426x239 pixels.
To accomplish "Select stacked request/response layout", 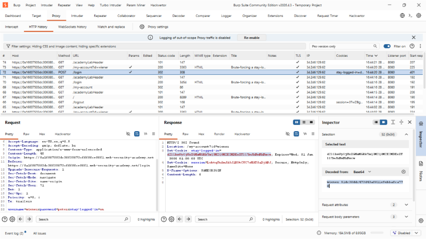I will pyautogui.click(x=304, y=122).
